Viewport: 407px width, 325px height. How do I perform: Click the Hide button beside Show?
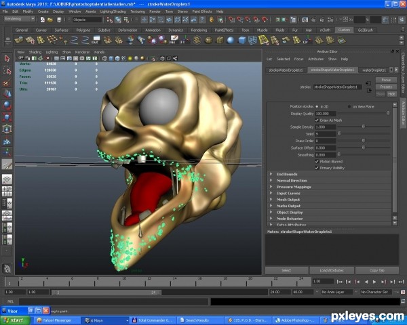[x=391, y=94]
